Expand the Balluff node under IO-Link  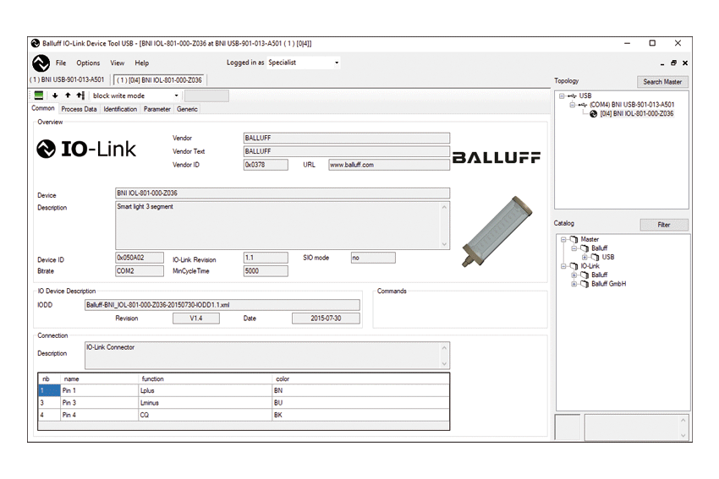point(574,275)
